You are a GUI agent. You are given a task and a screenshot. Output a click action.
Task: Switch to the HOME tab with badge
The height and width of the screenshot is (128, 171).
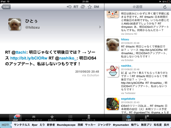(15, 118)
